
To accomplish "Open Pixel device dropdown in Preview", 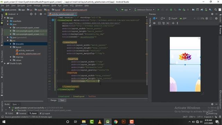I will (x=173, y=18).
